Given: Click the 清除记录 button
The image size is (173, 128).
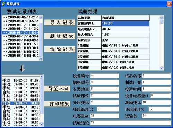Looking at the screenshot, I should (x=60, y=49).
